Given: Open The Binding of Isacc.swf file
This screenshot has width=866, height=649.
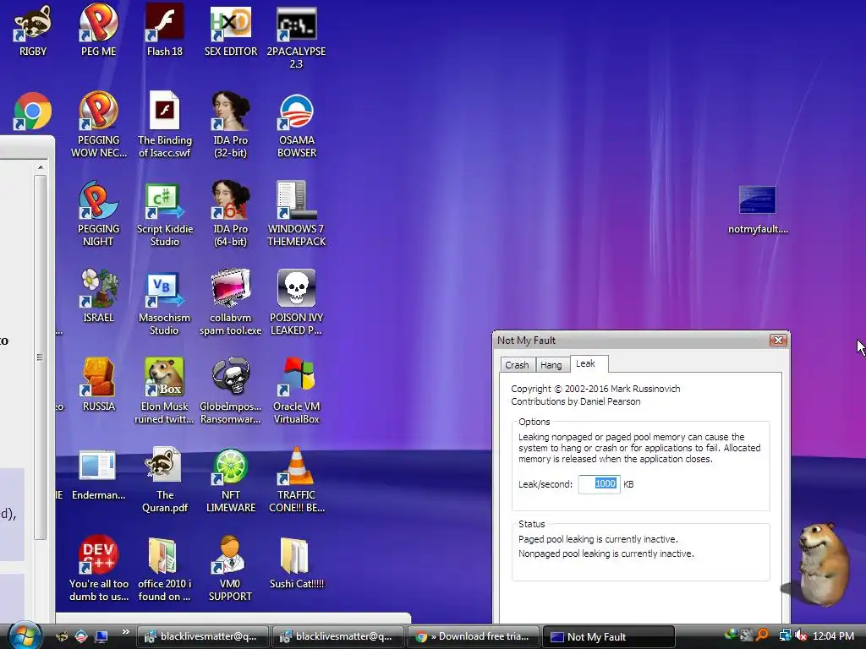Looking at the screenshot, I should pos(165,125).
